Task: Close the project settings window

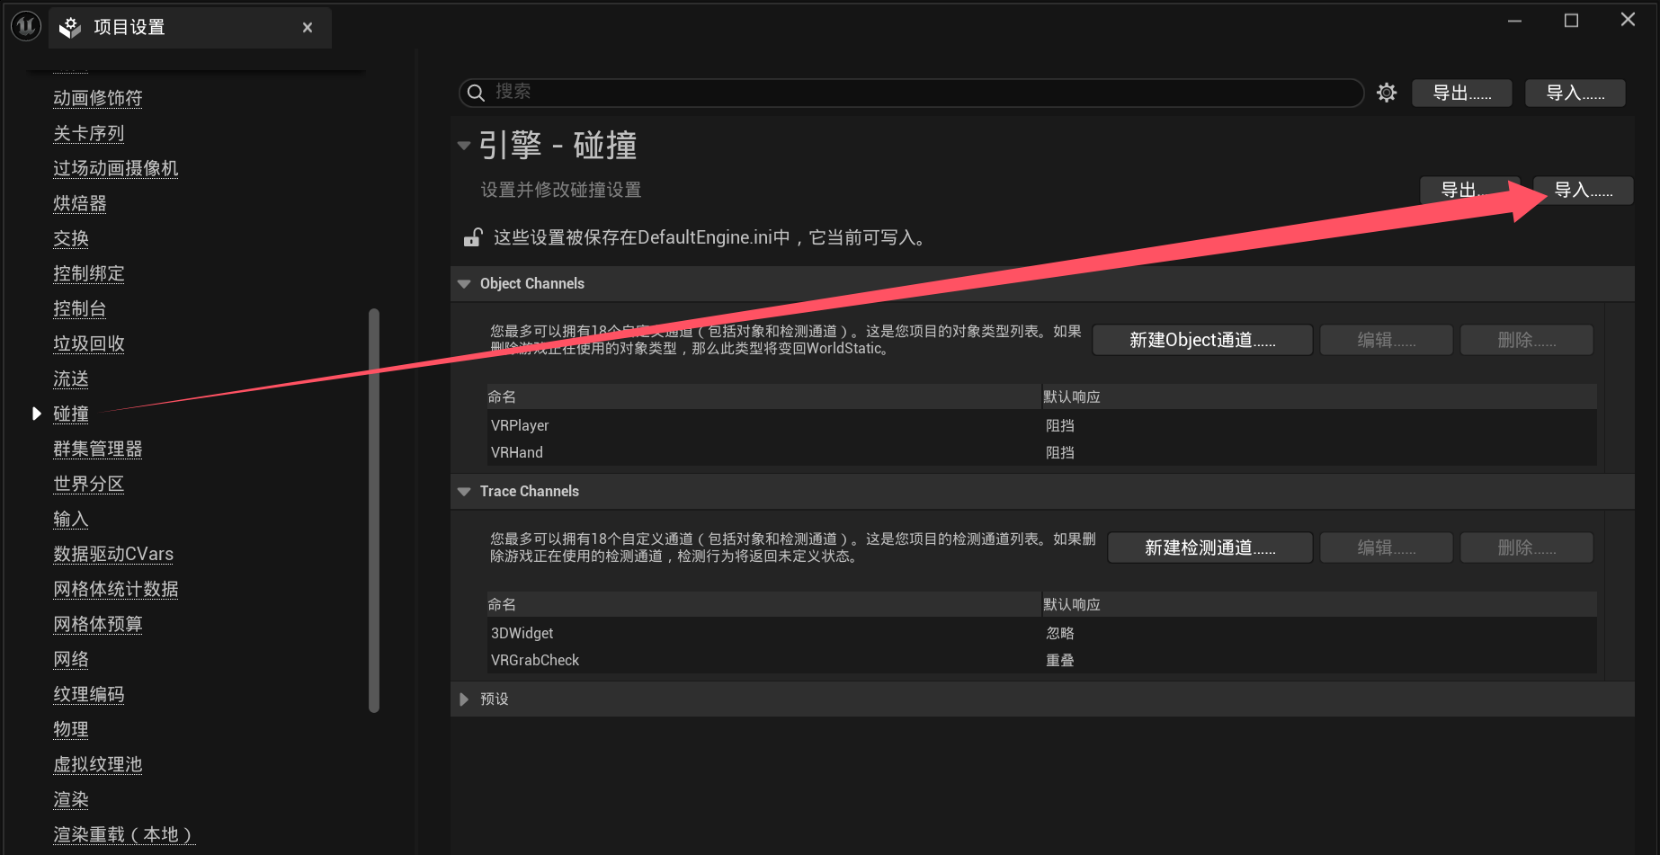Action: tap(1628, 20)
